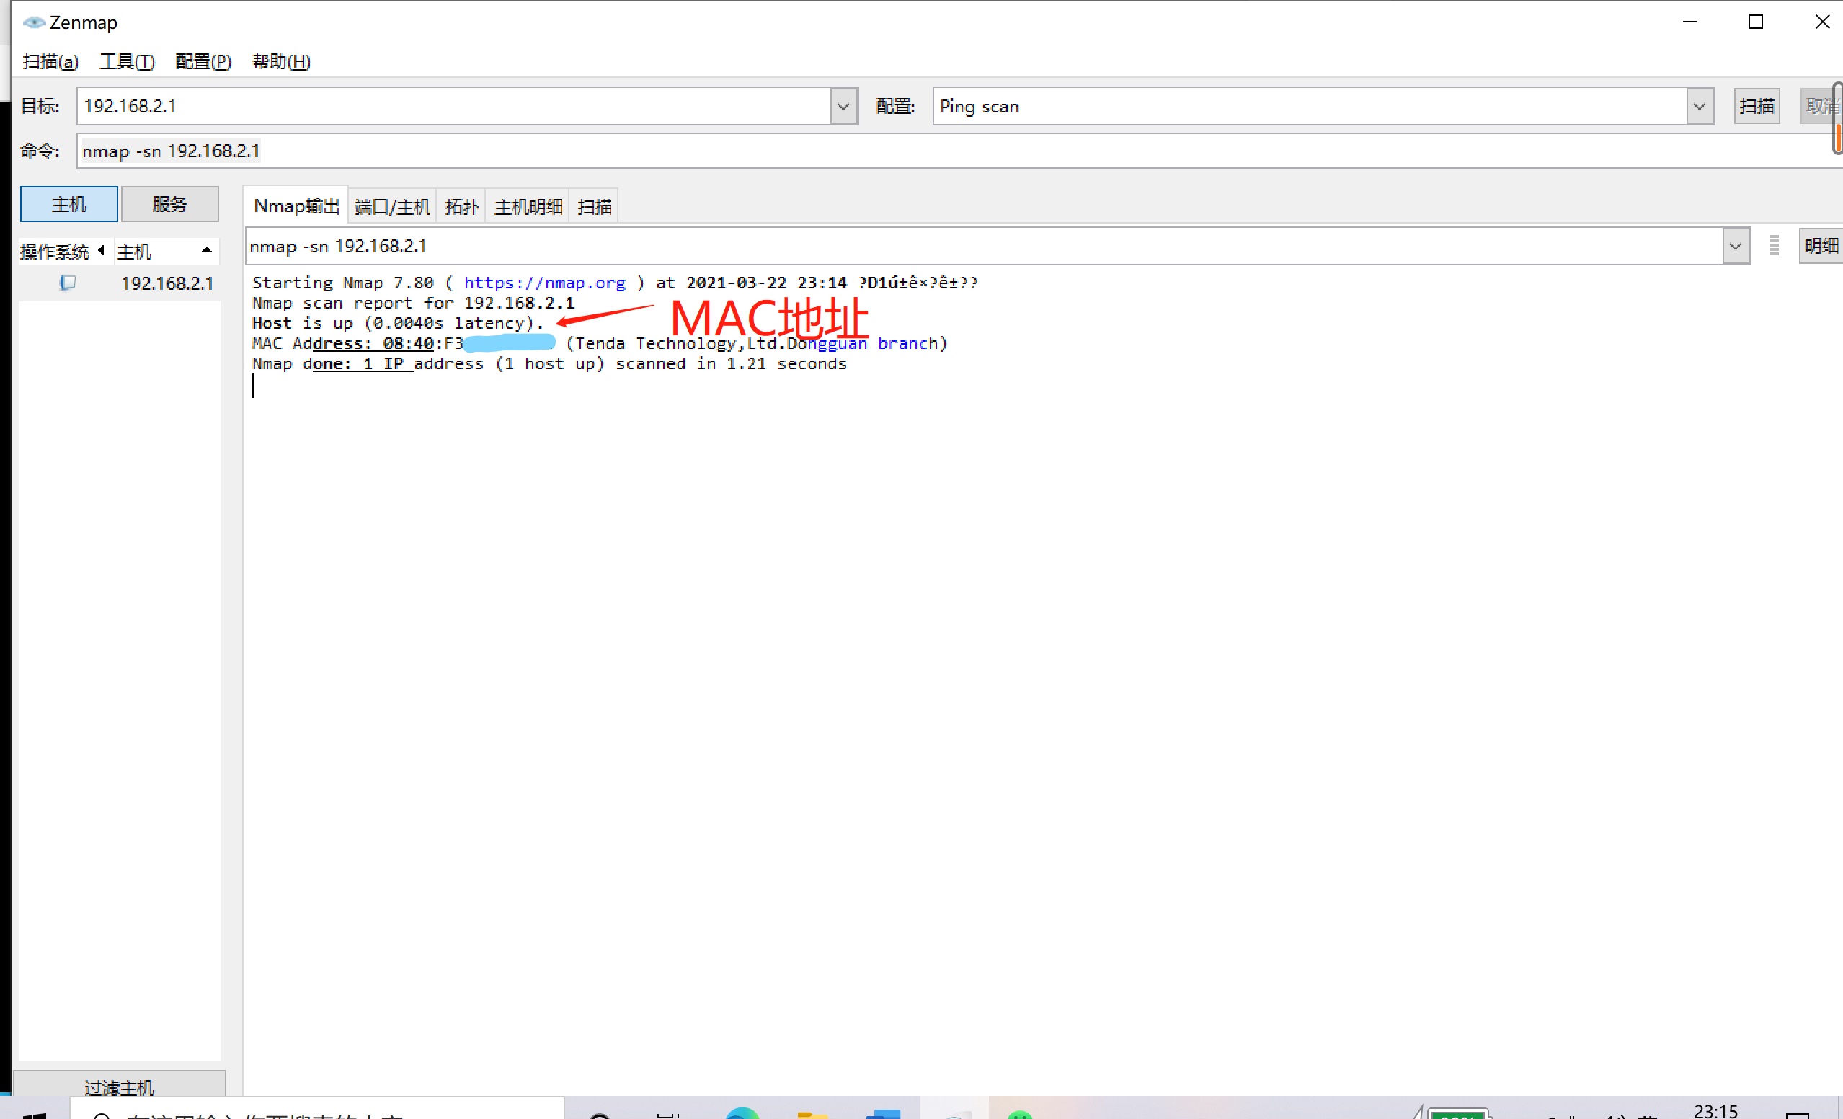Sort hosts by 操作系统 column
1843x1119 pixels.
coord(62,252)
